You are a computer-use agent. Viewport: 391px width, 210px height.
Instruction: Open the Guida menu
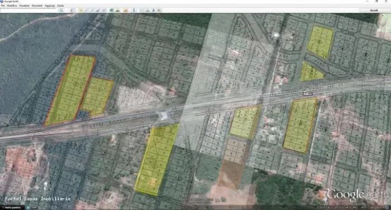tap(60, 6)
